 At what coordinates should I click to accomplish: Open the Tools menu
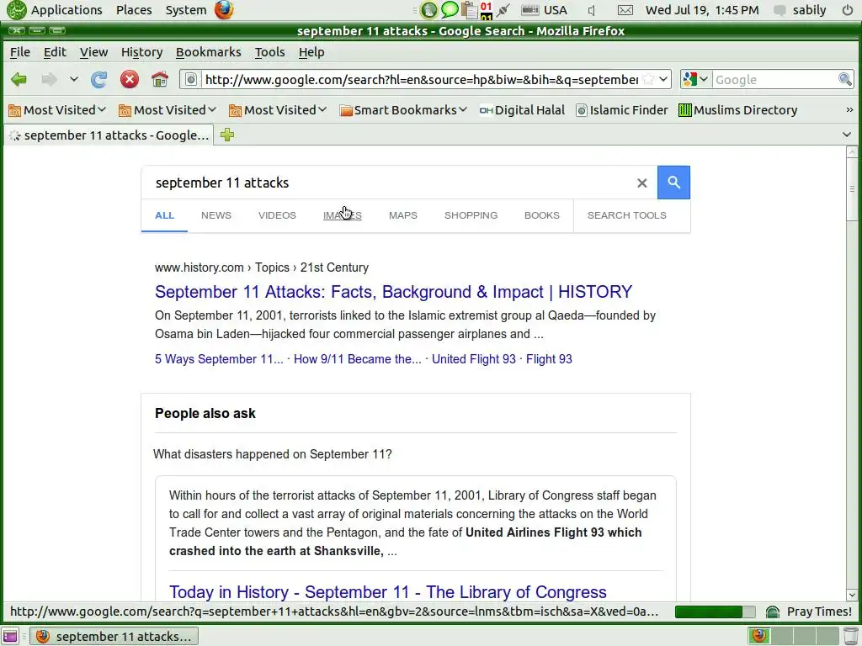(270, 52)
